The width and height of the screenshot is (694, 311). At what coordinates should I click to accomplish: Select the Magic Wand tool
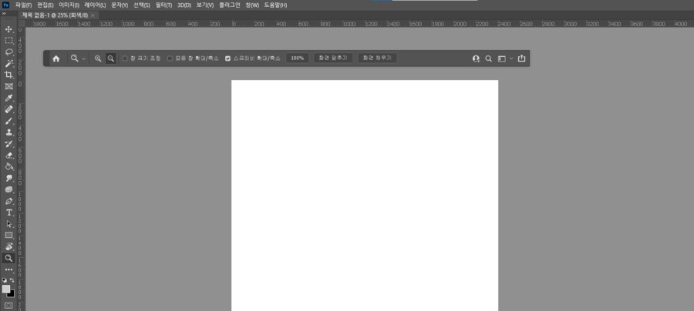[x=8, y=64]
